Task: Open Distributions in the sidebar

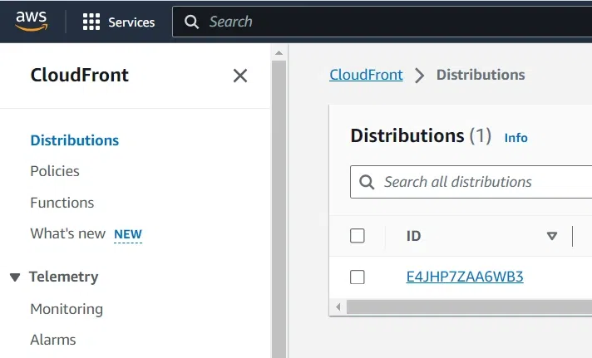Action: click(75, 140)
